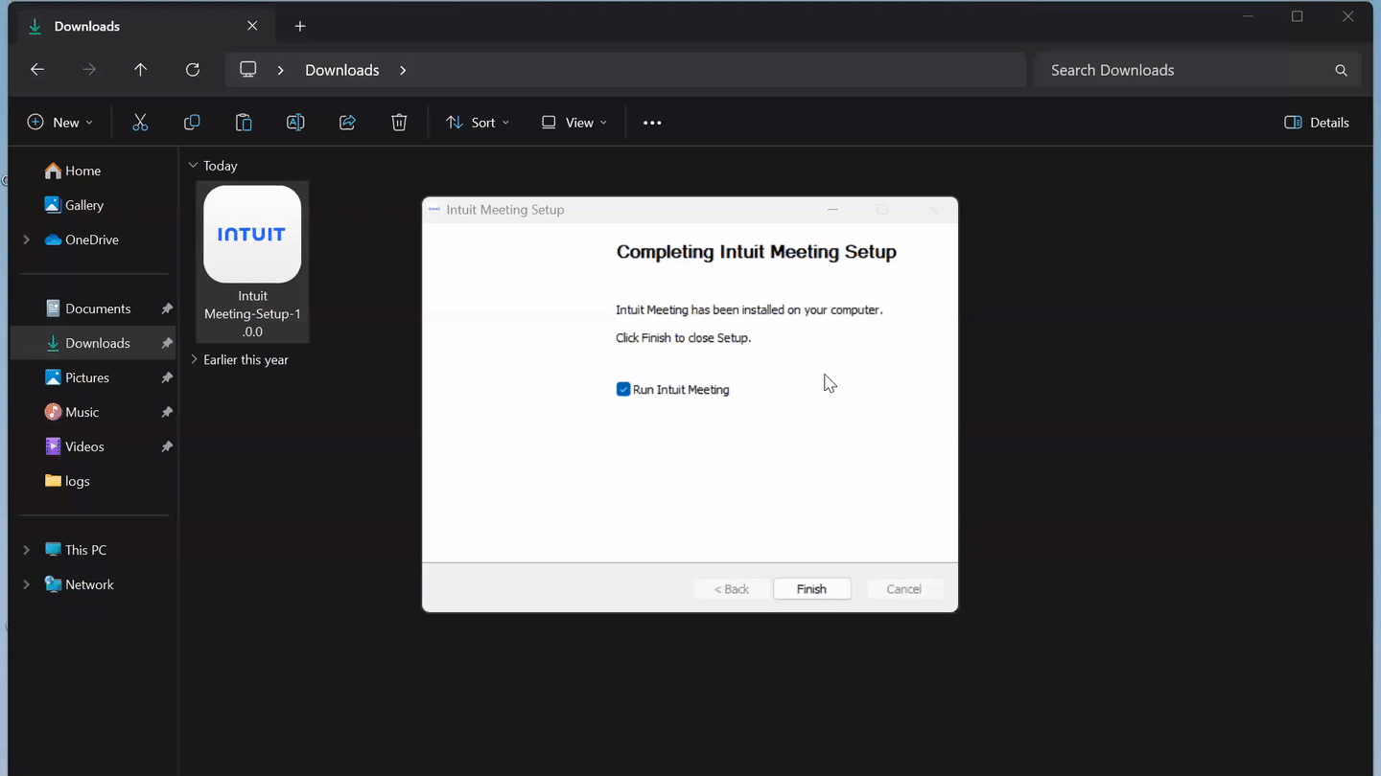Expand the OneDrive tree node
The image size is (1381, 776).
[x=26, y=240]
